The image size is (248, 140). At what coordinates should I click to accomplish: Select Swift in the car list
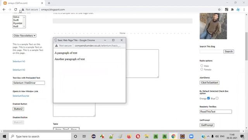click(x=16, y=20)
